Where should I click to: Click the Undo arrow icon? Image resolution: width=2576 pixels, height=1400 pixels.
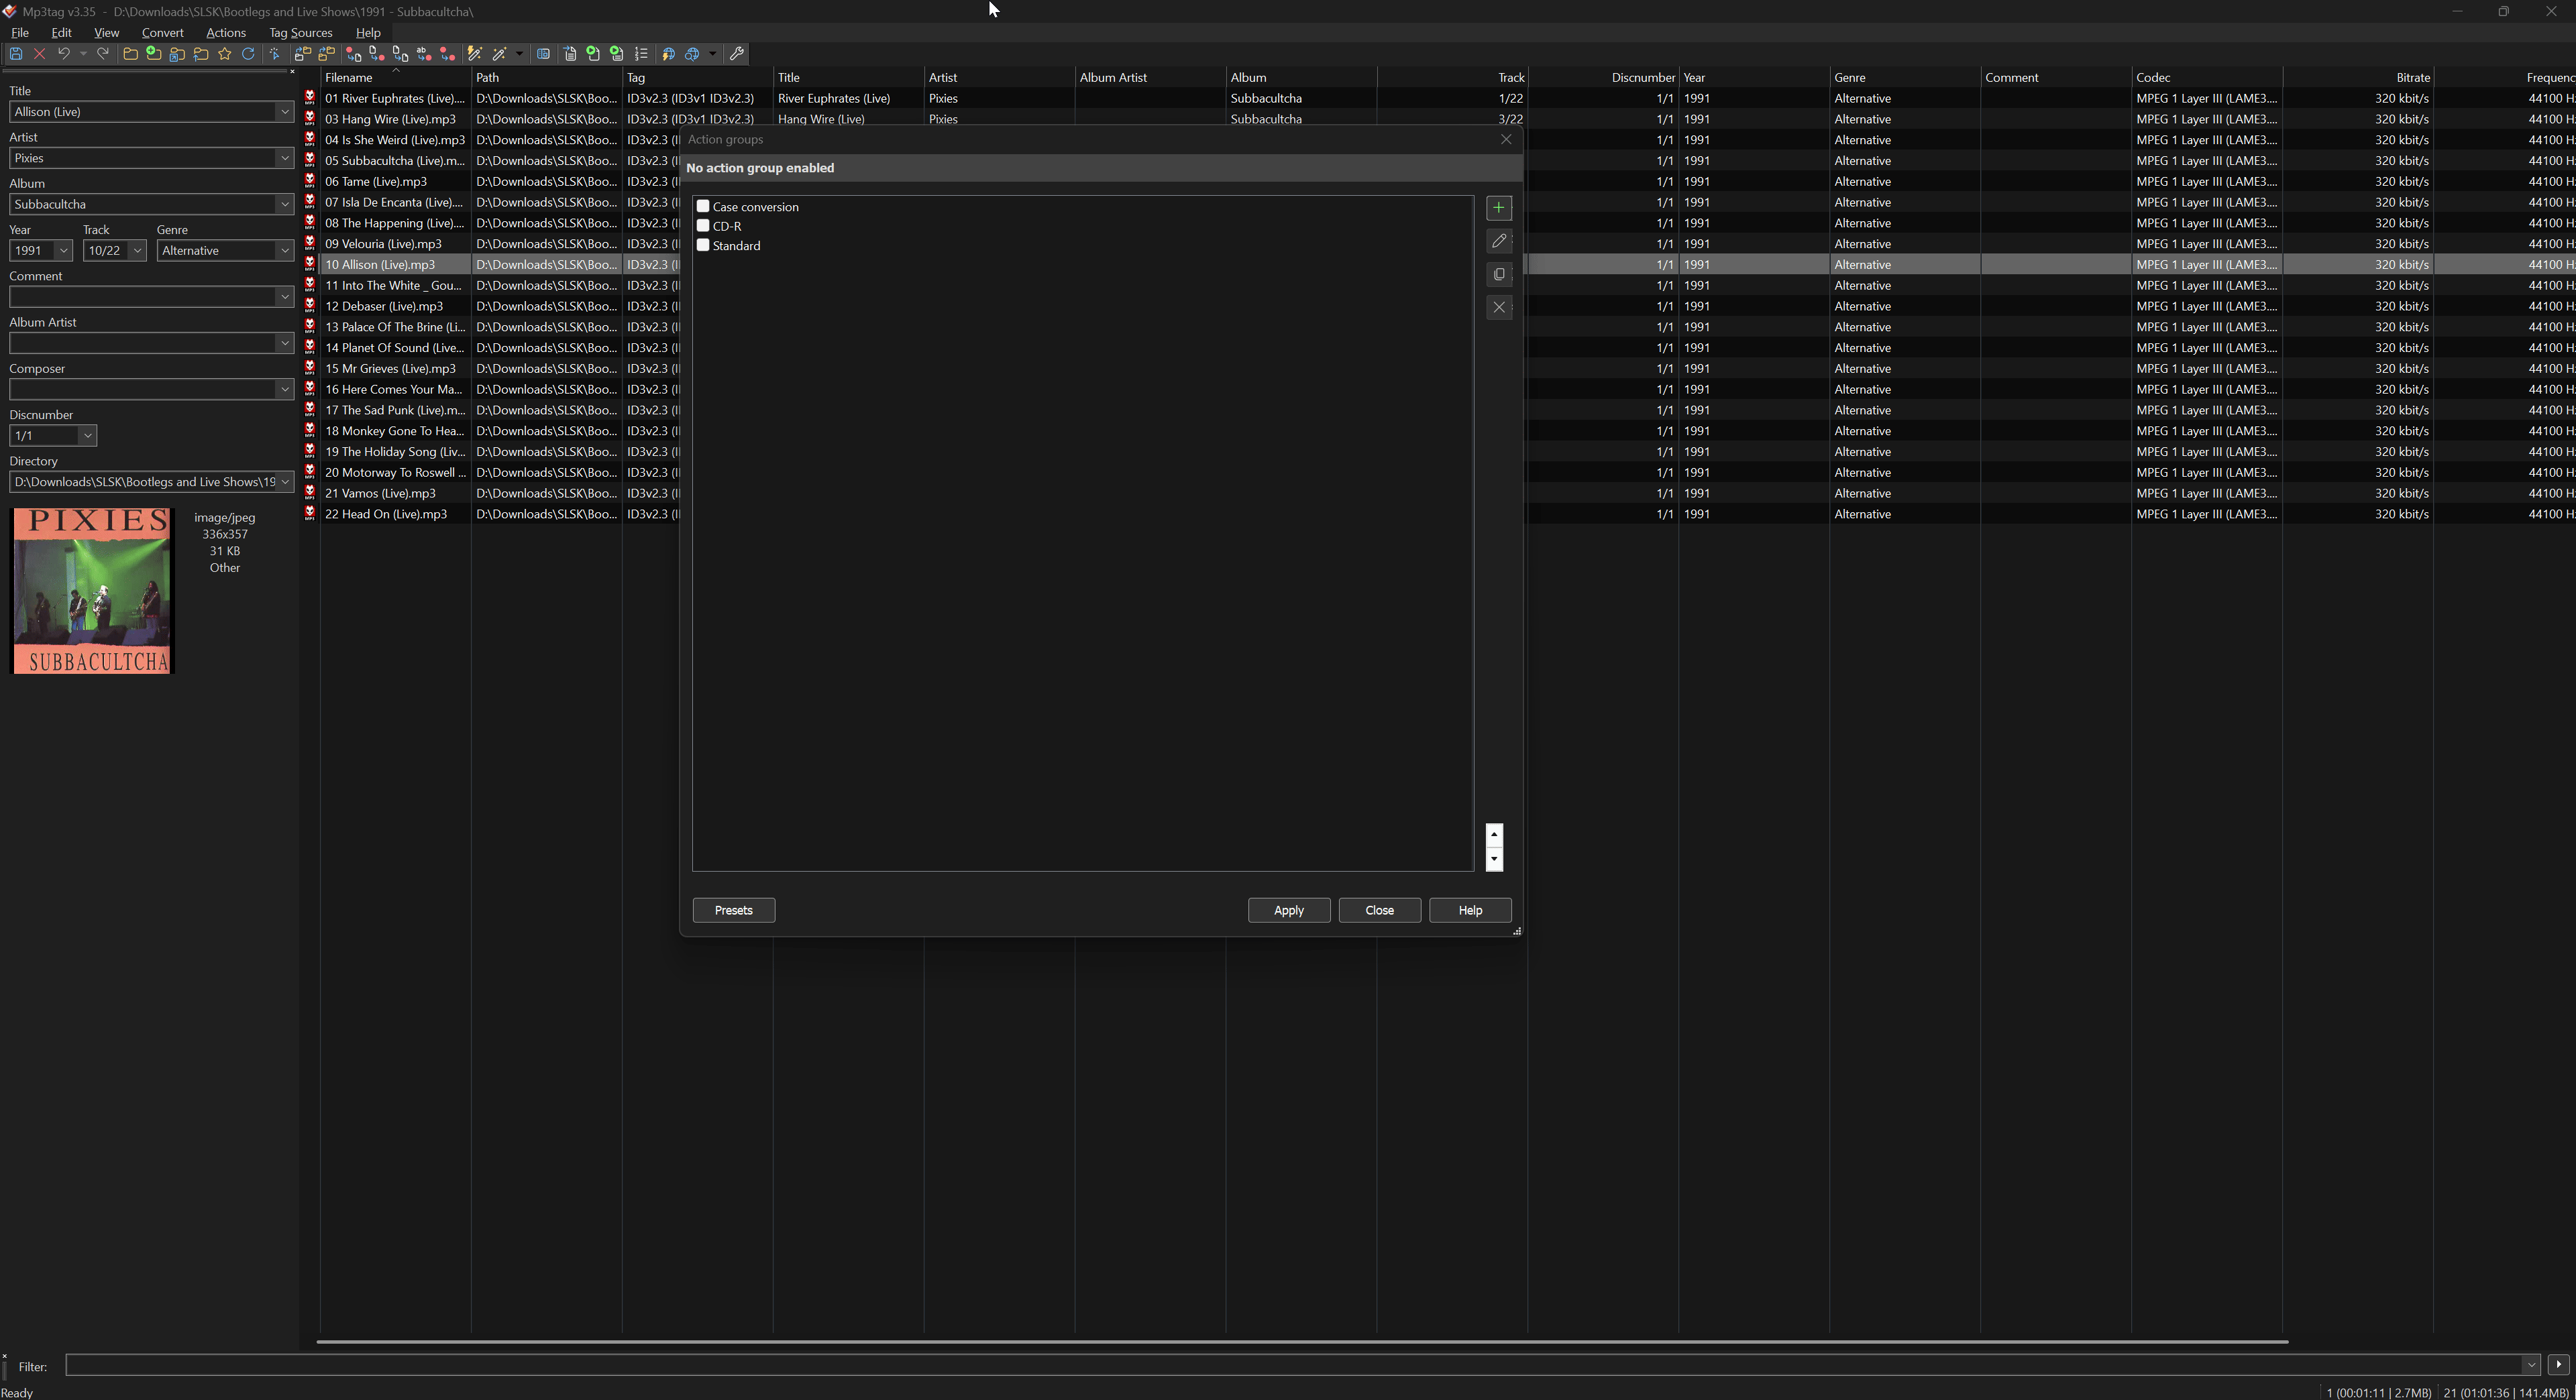[64, 54]
